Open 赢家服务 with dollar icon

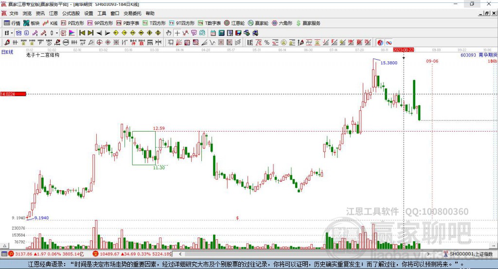308,23
